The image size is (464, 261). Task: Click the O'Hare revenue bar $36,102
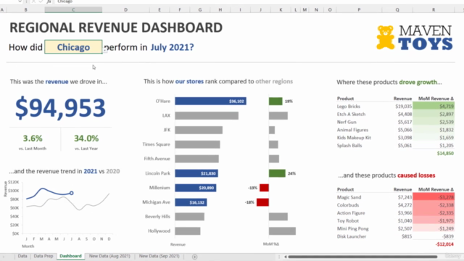point(210,101)
